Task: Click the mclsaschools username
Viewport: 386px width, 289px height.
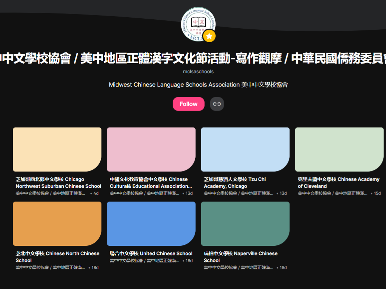Action: [198, 72]
